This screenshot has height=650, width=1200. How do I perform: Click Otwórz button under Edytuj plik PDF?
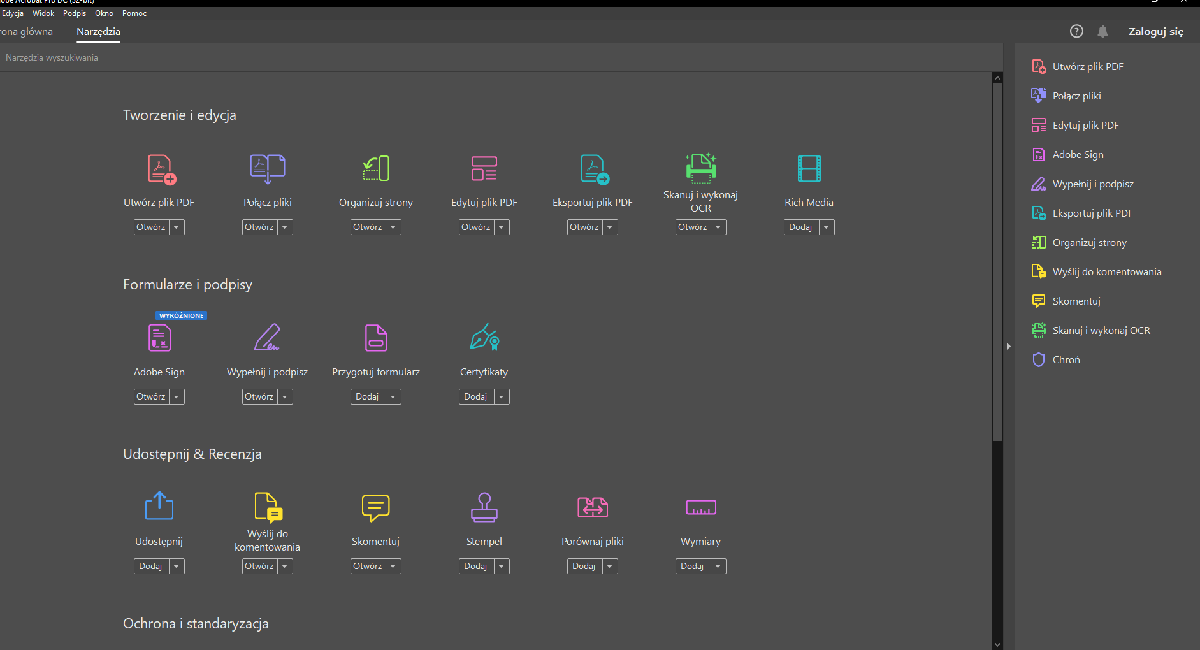pos(477,227)
